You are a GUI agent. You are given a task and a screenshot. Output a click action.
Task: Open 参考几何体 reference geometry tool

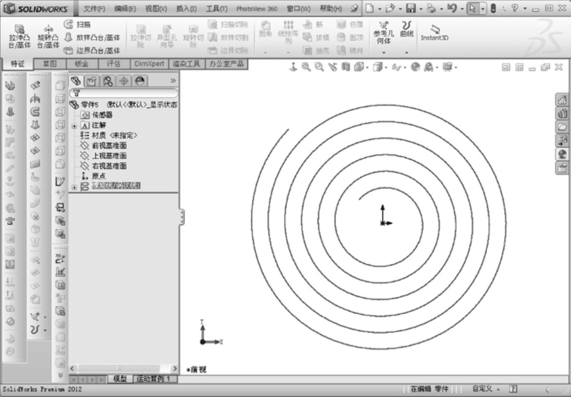click(383, 33)
